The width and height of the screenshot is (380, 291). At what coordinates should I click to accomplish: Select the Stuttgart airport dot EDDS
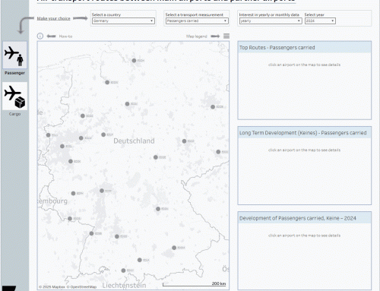(x=117, y=236)
